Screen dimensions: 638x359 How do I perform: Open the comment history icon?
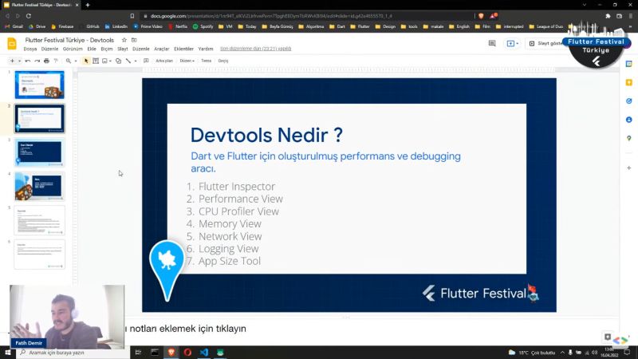click(492, 43)
